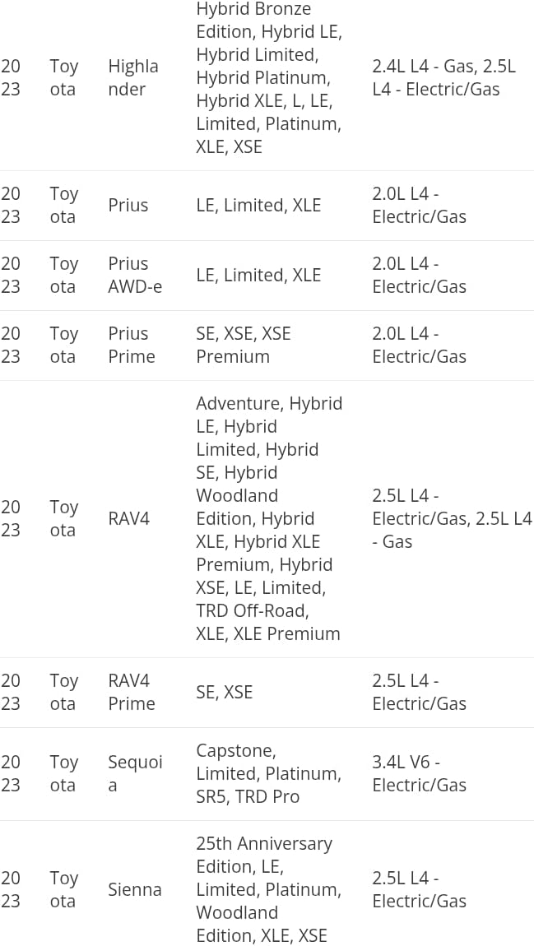
Task: Click the Toyota make cell in Sequoia row
Action: click(x=63, y=773)
